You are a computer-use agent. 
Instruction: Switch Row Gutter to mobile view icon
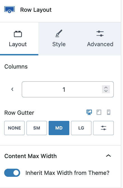tap(109, 112)
